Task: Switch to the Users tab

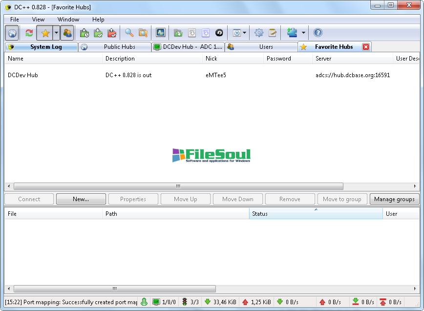Action: click(x=261, y=47)
